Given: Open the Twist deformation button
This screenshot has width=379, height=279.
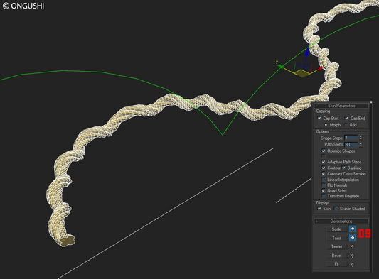Looking at the screenshot, I should click(337, 239).
